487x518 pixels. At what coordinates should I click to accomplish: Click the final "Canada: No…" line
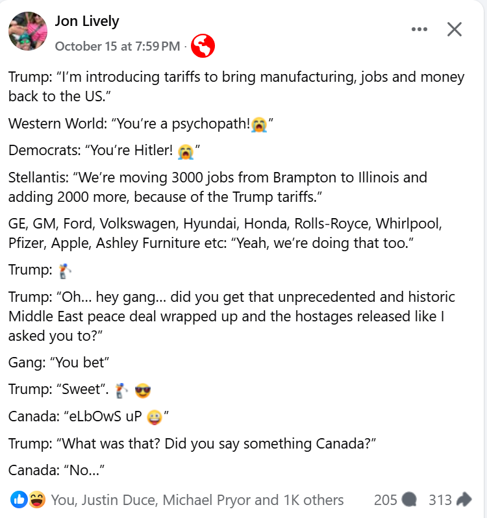click(56, 470)
